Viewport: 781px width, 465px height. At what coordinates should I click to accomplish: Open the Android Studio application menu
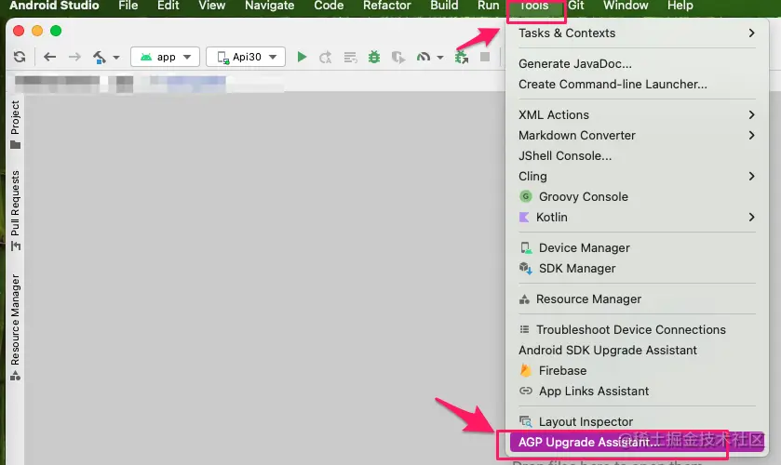click(x=54, y=6)
